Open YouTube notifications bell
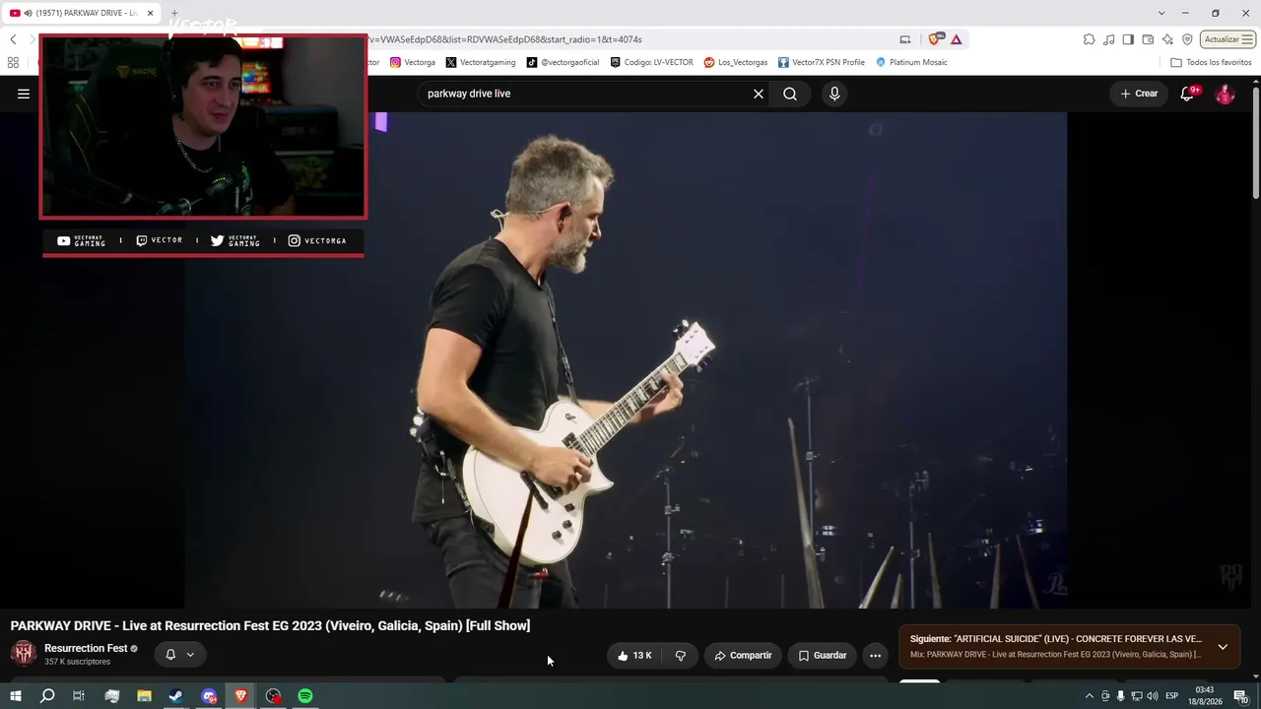 (1188, 94)
